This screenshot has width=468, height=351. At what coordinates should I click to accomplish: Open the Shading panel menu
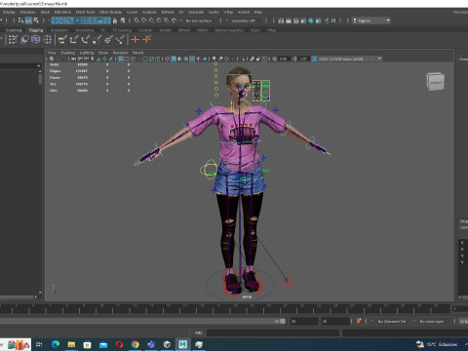click(x=67, y=53)
